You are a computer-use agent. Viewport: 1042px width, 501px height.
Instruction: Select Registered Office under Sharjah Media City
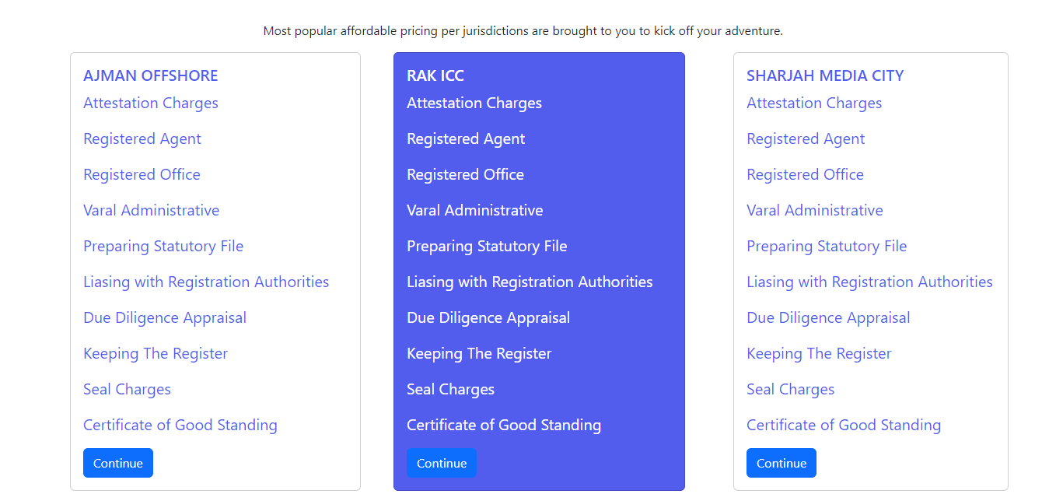coord(805,174)
